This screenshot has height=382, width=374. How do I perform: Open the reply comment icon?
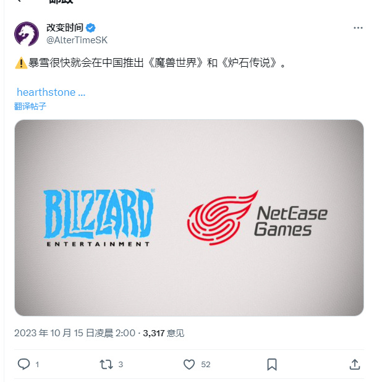(23, 364)
